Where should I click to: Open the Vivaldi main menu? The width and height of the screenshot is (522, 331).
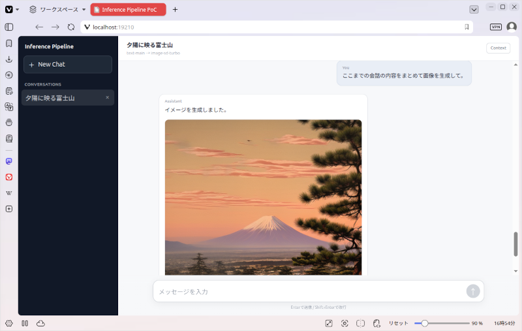click(x=12, y=10)
